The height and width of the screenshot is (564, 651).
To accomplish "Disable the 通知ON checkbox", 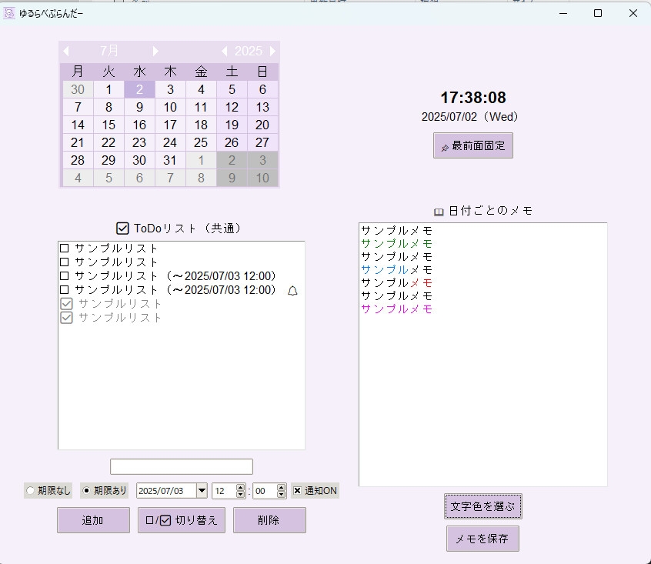I will coord(297,490).
